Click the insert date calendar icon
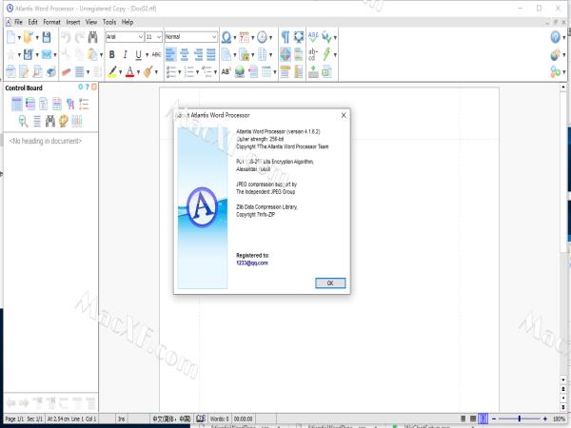 pos(244,37)
